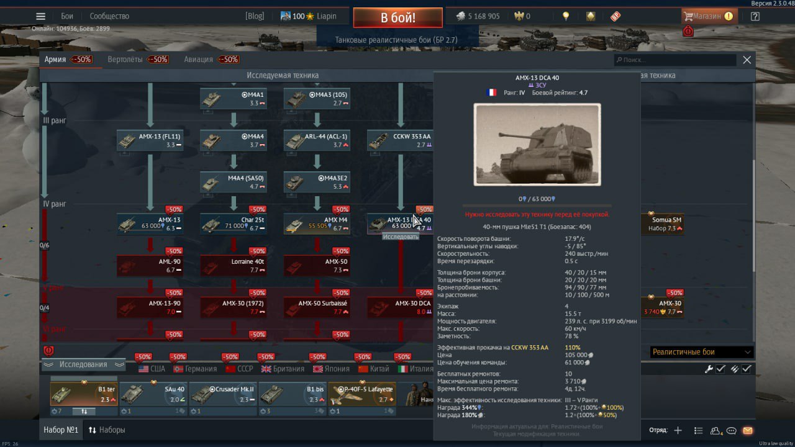
Task: Open the light bulb hints icon
Action: (x=566, y=16)
